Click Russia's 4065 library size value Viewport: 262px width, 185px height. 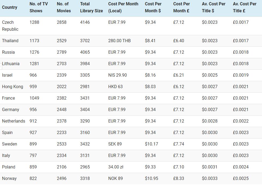pos(85,52)
